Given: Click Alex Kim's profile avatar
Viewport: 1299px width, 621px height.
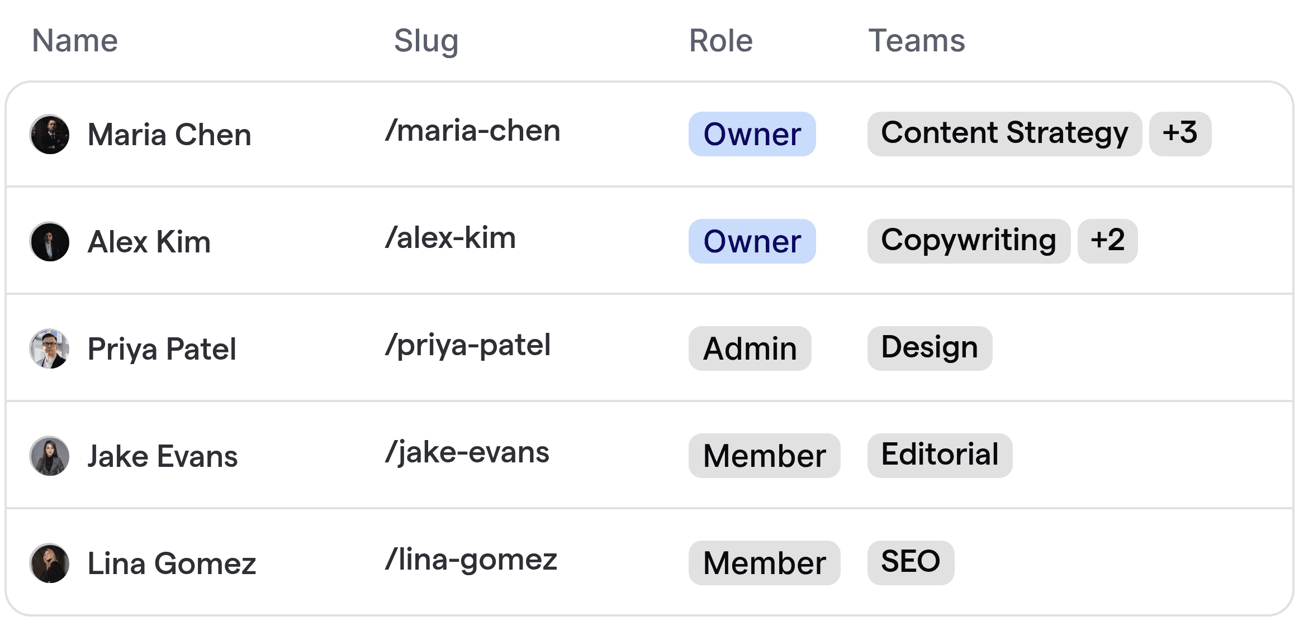Looking at the screenshot, I should [x=49, y=241].
